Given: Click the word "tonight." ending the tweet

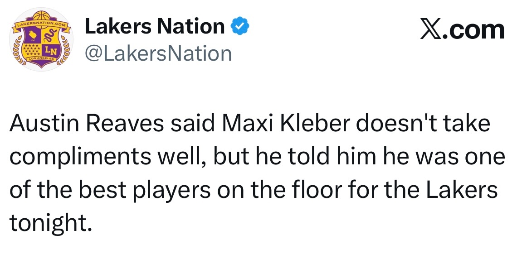Looking at the screenshot, I should pyautogui.click(x=50, y=224).
